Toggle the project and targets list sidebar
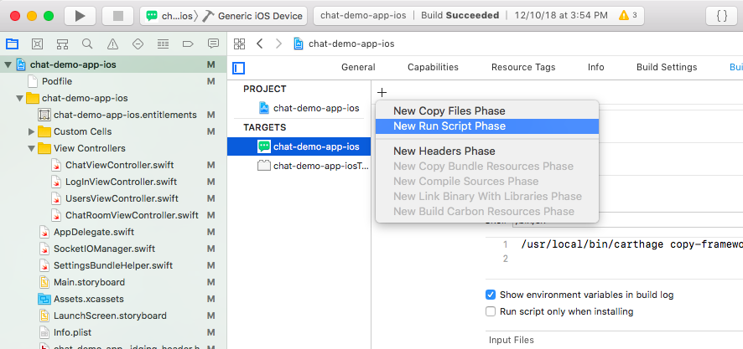 point(239,68)
